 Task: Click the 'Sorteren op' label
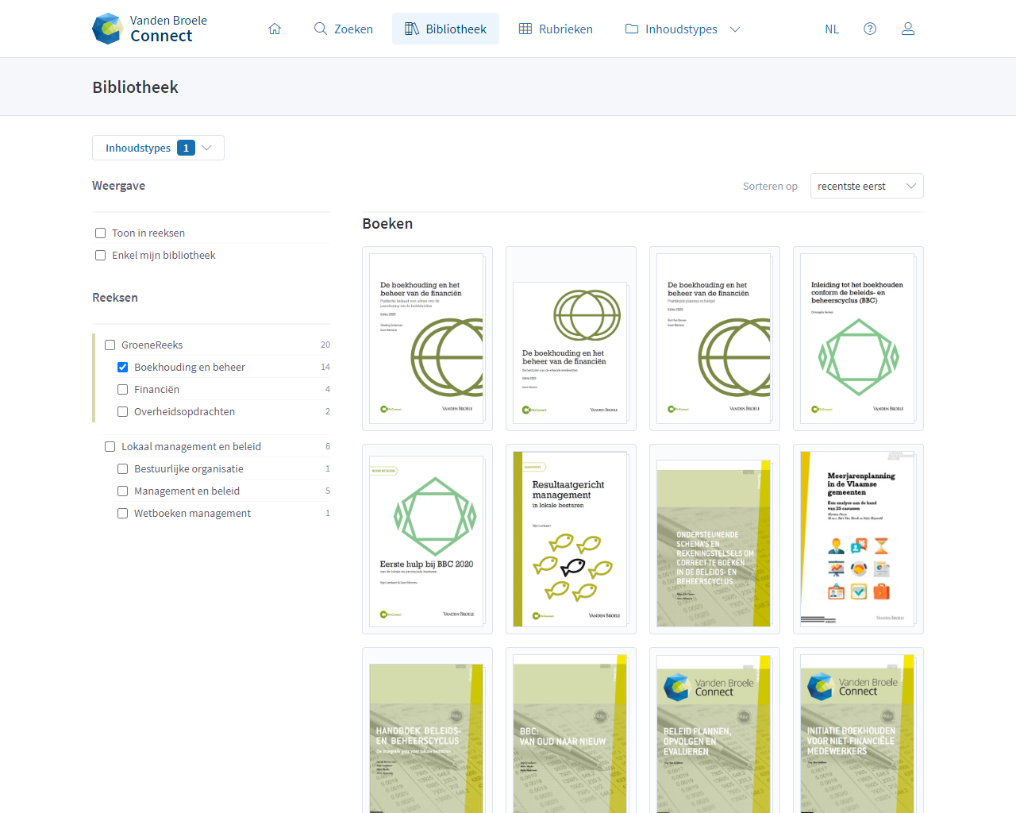770,186
